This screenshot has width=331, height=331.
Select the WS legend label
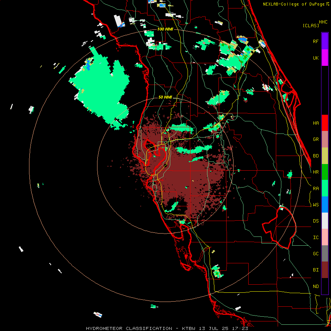click(x=316, y=205)
